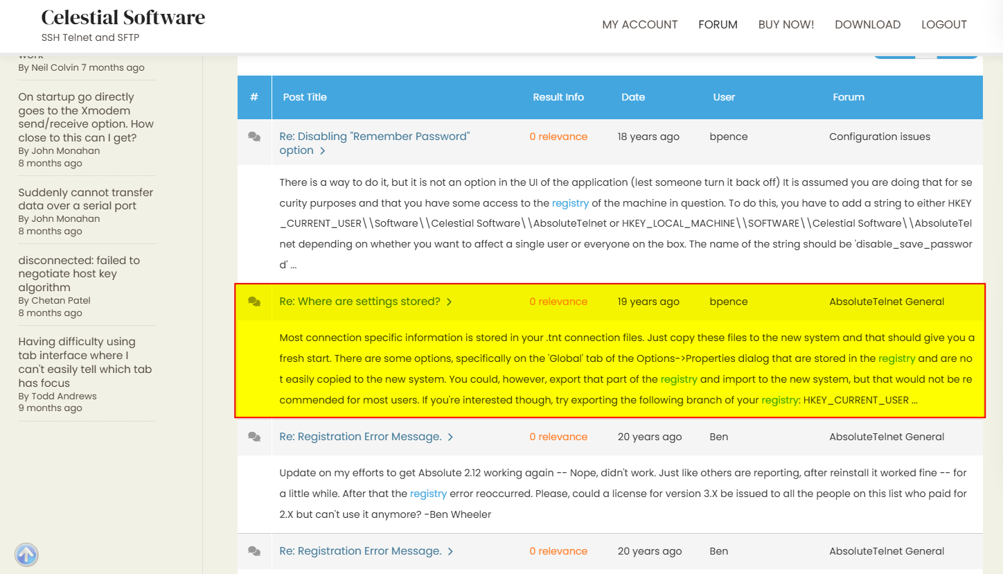
Task: Open the MY ACCOUNT menu item
Action: (x=639, y=24)
